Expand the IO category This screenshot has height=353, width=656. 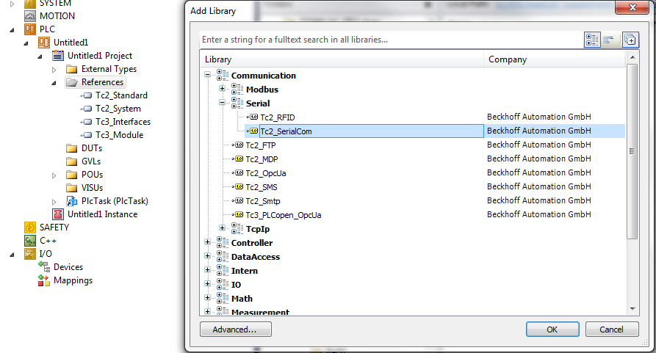pyautogui.click(x=207, y=284)
